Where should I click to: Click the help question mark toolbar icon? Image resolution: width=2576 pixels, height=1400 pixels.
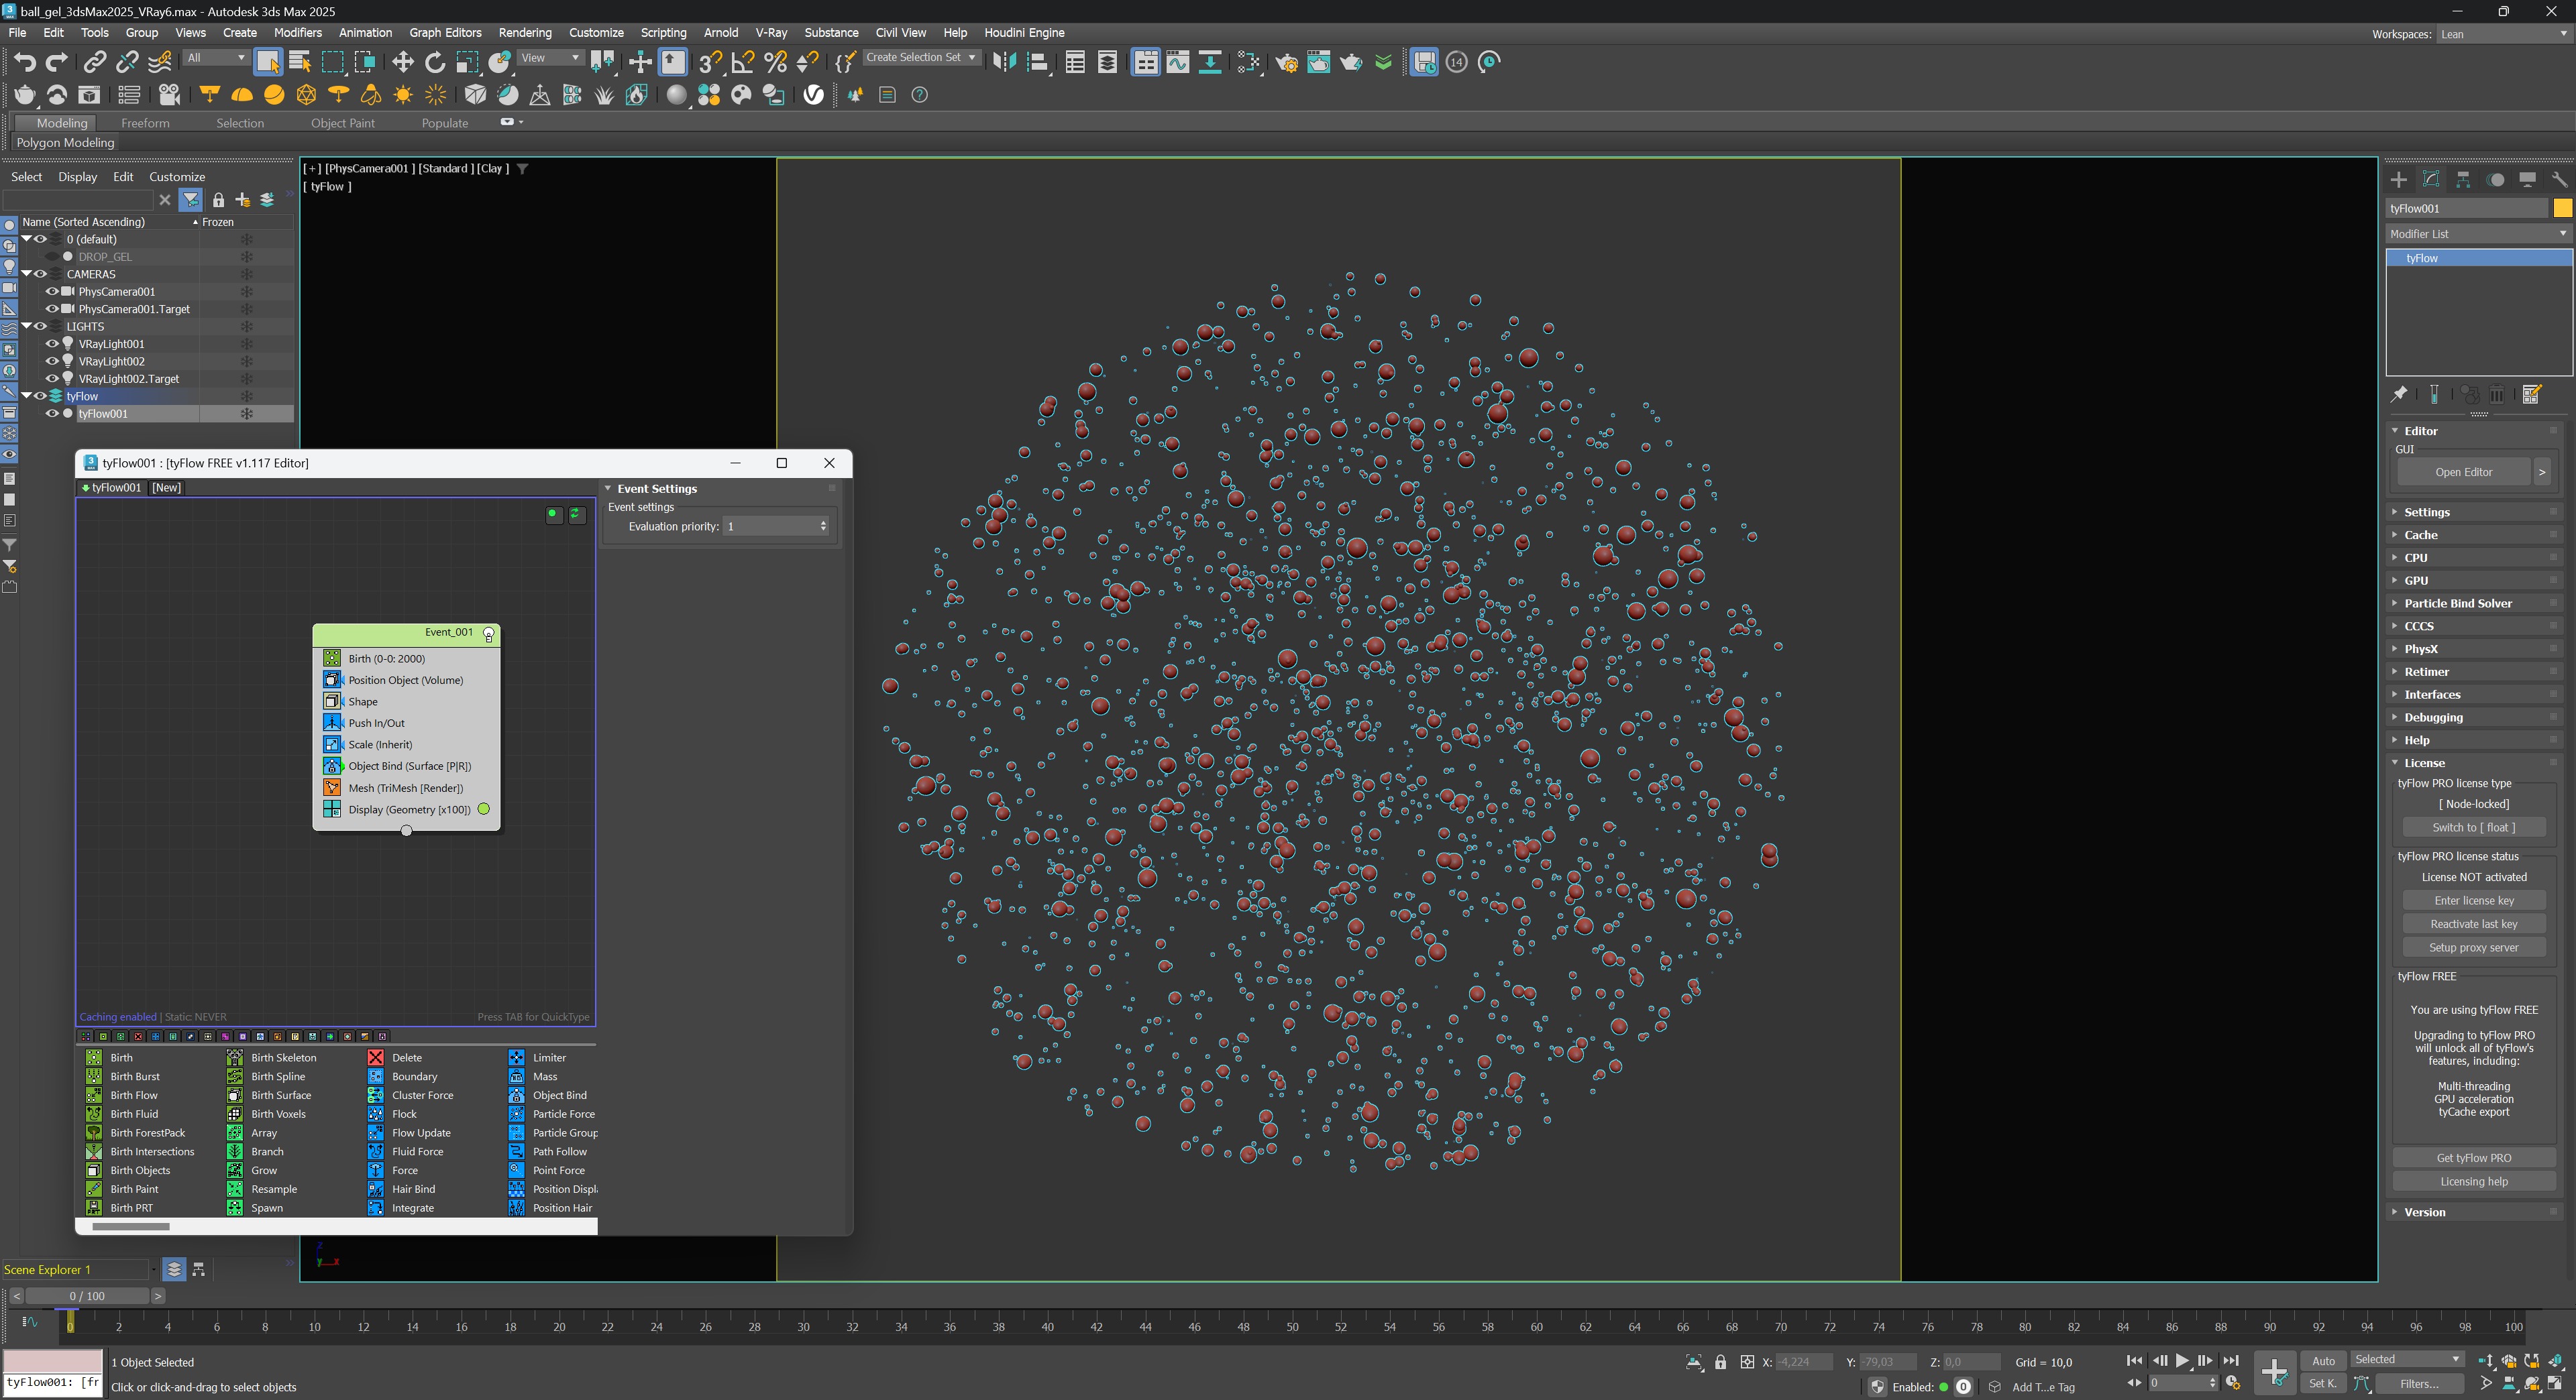(919, 94)
